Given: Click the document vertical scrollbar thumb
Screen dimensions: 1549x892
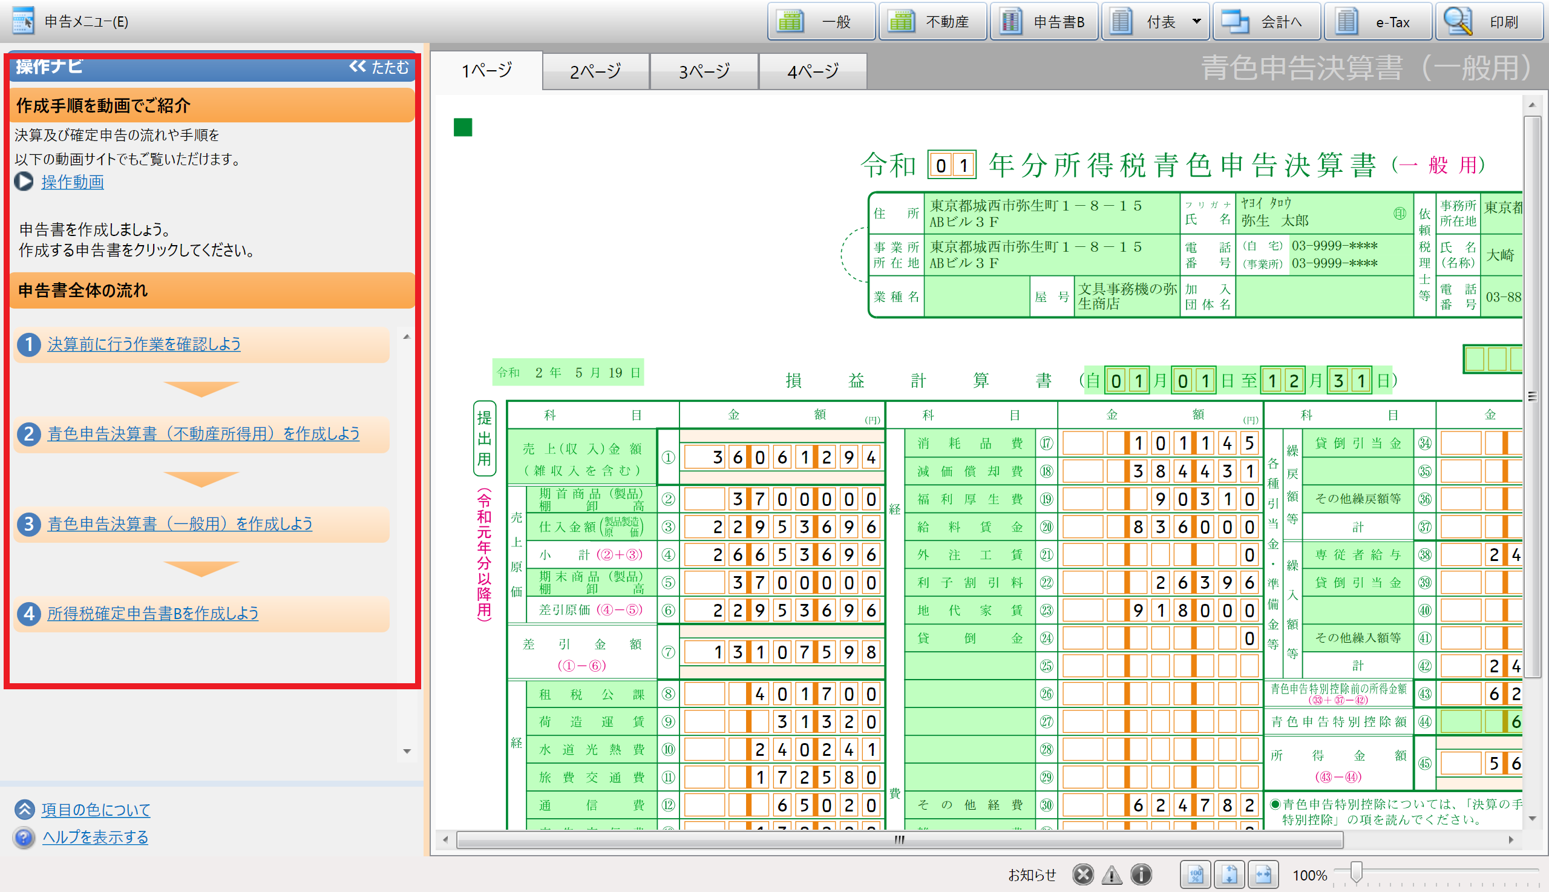Looking at the screenshot, I should click(x=1532, y=396).
